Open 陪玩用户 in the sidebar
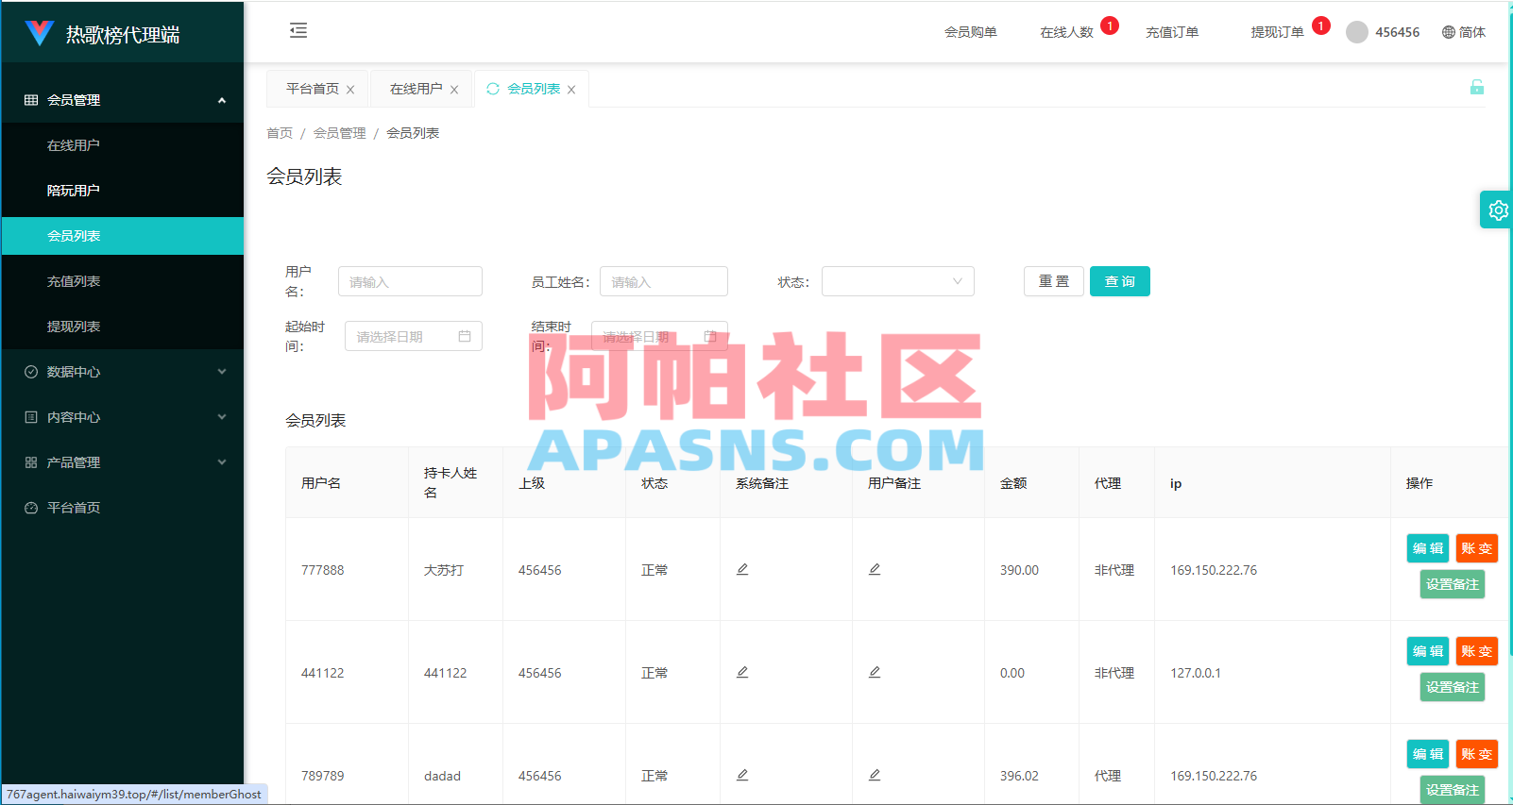 [x=123, y=191]
